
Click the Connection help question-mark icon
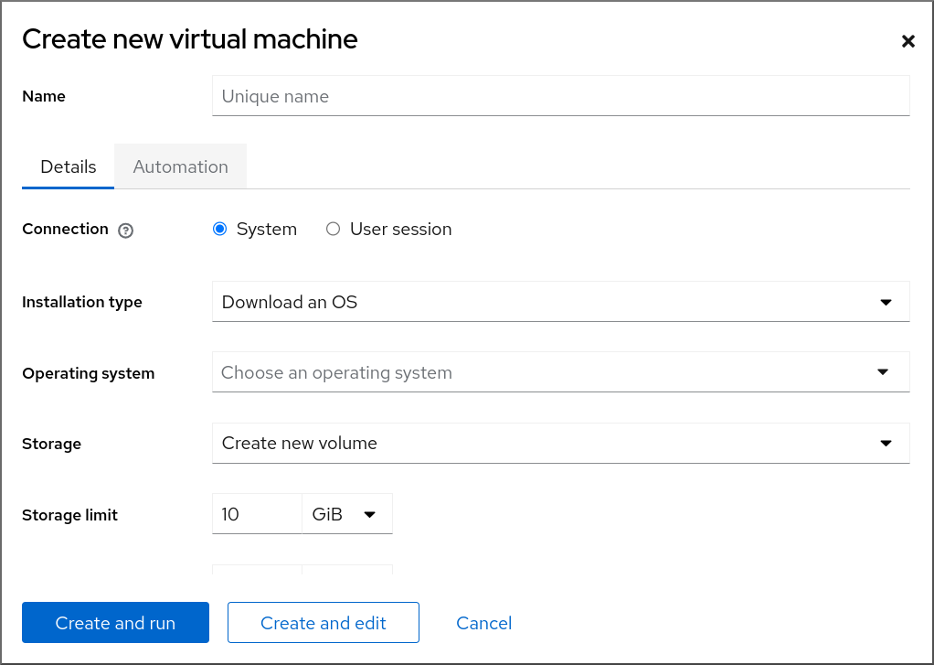click(126, 231)
